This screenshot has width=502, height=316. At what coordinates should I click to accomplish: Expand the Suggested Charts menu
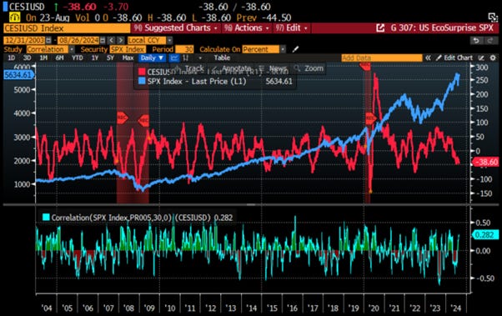[x=176, y=28]
